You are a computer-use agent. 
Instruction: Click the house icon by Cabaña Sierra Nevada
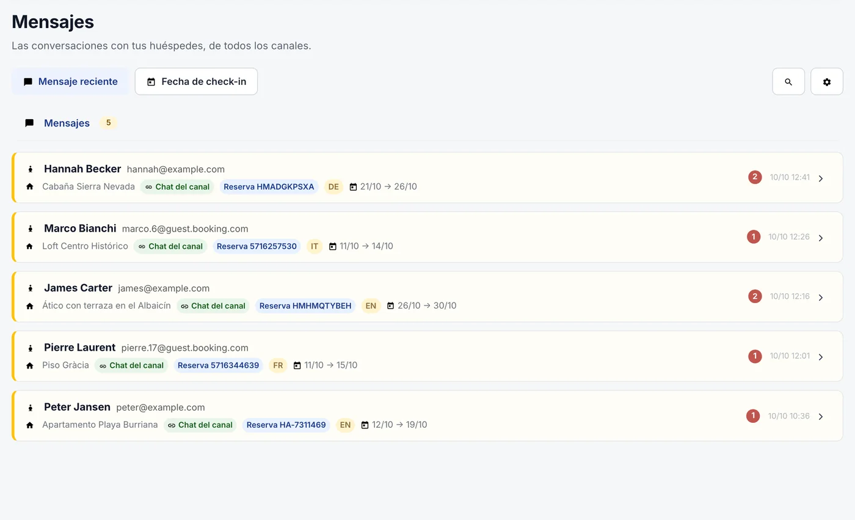pyautogui.click(x=30, y=187)
